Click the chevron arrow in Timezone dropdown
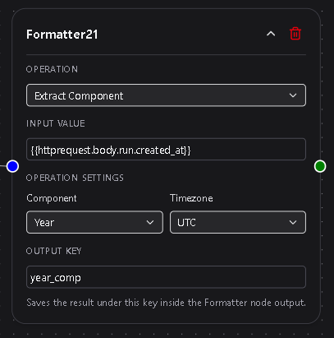334x338 pixels. pos(293,222)
